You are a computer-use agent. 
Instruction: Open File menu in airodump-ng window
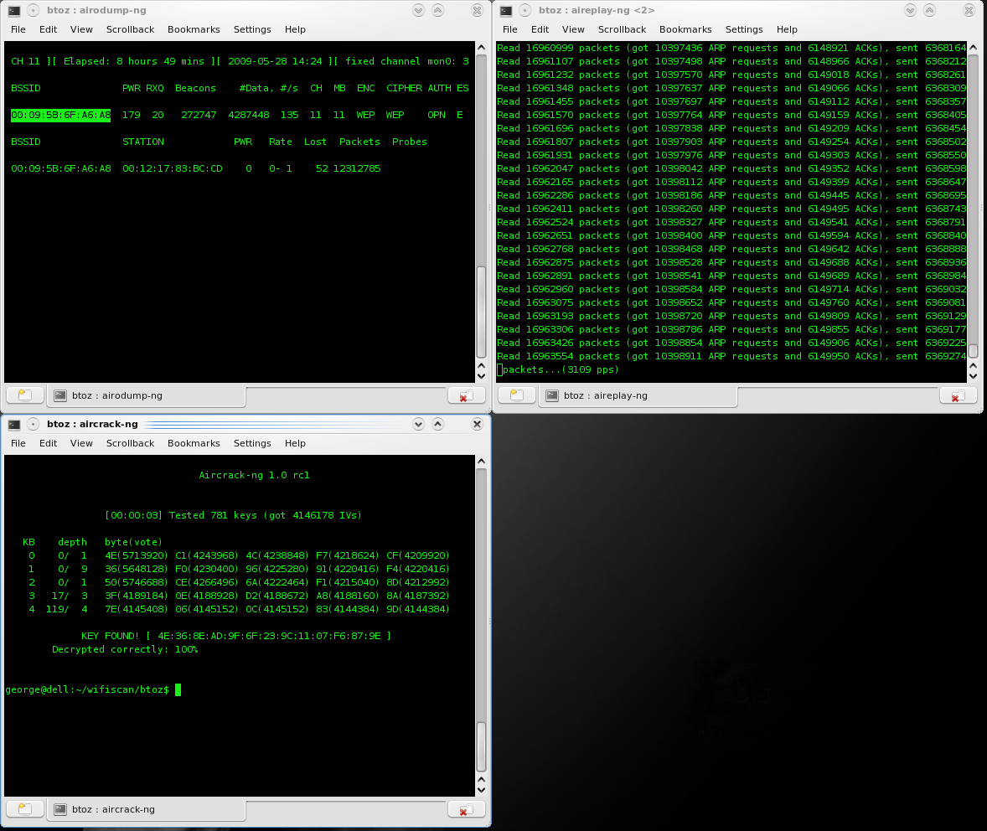(x=18, y=29)
